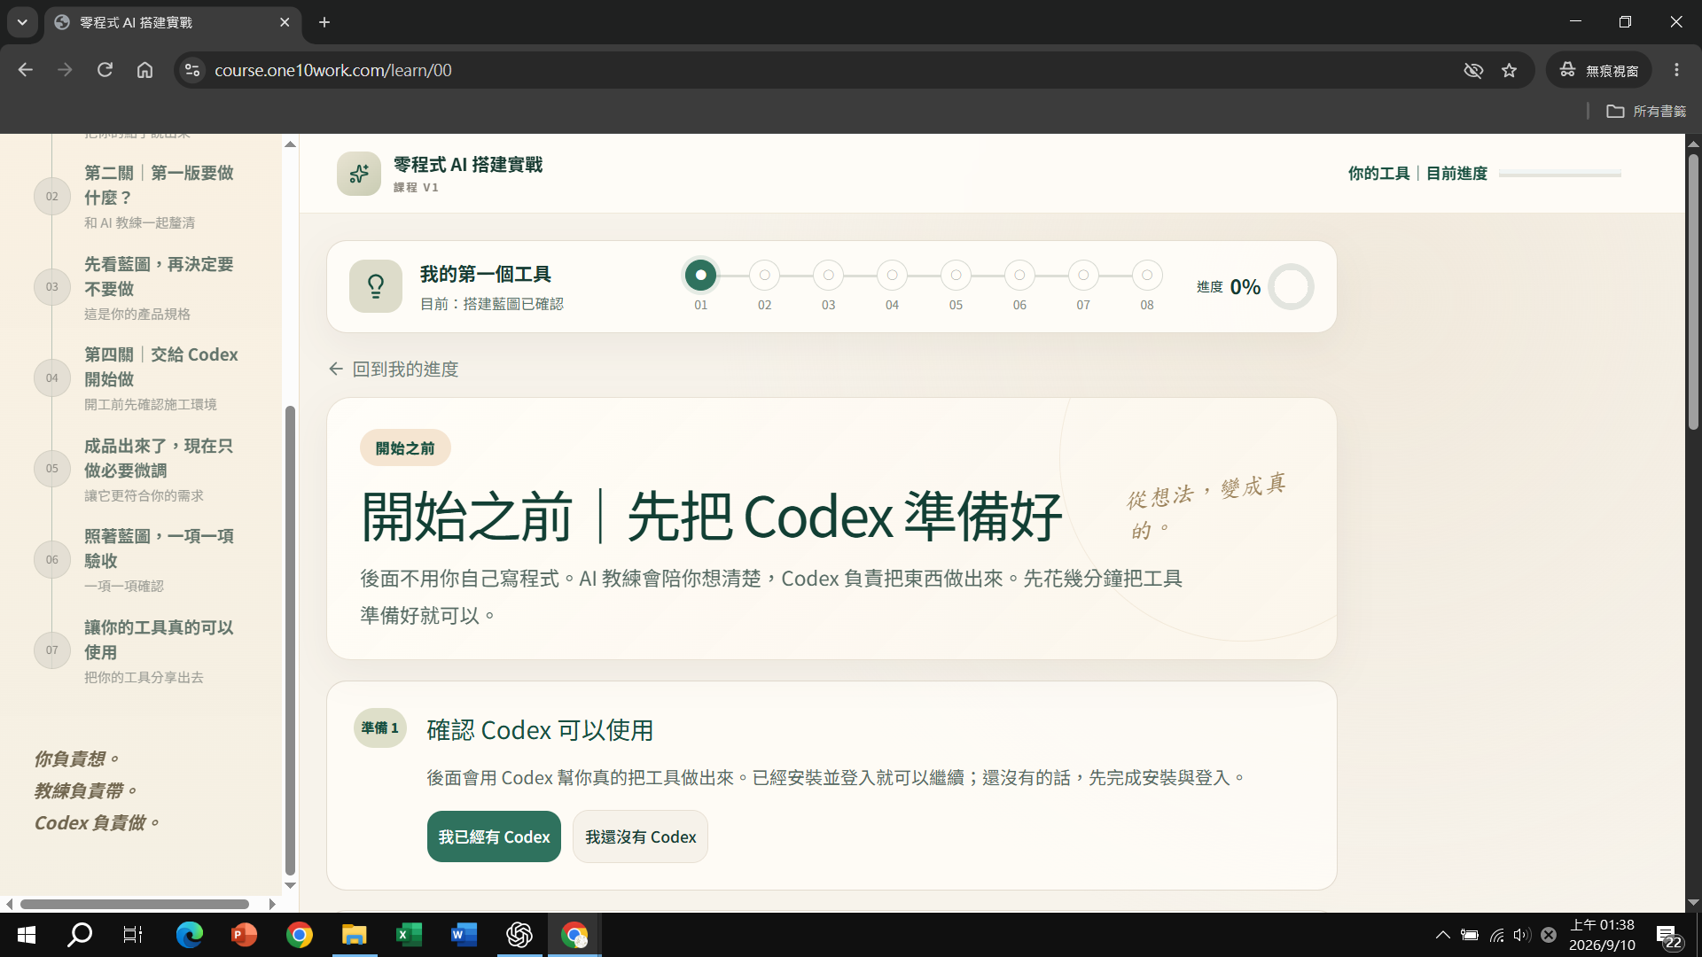This screenshot has height=957, width=1702.
Task: Click the sidebar horizontal scrollbar thumb
Action: coord(135,904)
